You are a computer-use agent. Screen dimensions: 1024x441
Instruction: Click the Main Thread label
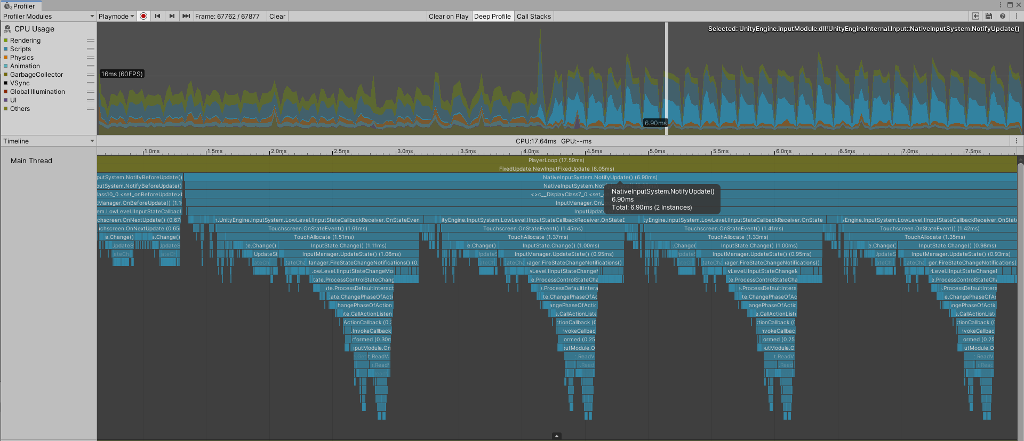(31, 161)
